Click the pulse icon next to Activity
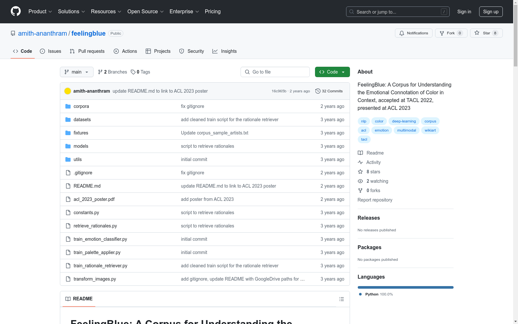Screen dimensions: 518x324 [360, 162]
